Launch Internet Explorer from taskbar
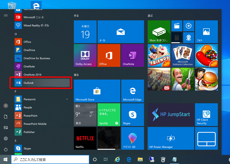230x164 pixels. point(117,159)
